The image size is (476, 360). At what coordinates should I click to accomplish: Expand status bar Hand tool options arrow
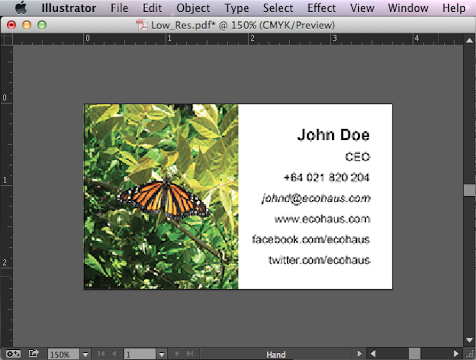click(x=359, y=354)
